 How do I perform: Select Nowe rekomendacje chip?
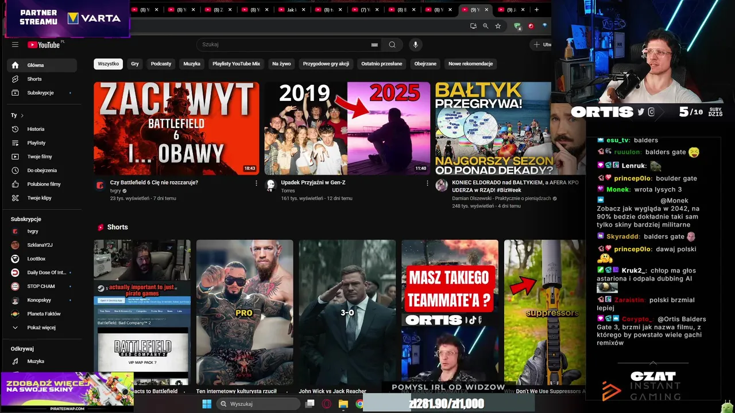point(471,64)
